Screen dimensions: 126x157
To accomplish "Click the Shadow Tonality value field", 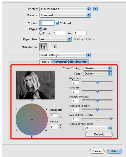I will click(x=76, y=101).
